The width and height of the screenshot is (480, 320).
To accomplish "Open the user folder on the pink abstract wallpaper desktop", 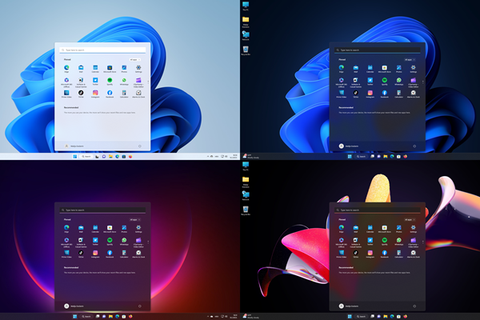I will 246,181.
